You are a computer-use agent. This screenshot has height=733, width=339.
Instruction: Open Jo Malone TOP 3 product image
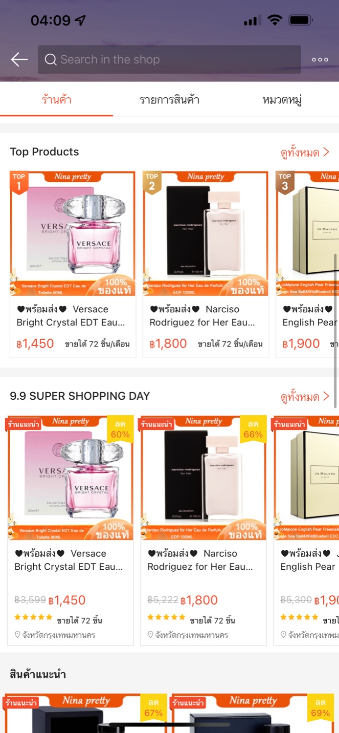click(308, 234)
